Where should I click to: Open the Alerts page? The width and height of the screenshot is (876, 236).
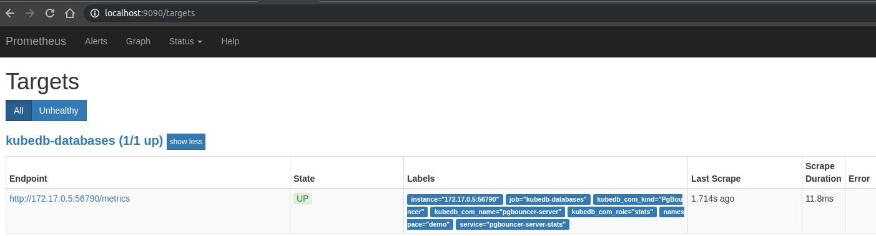pyautogui.click(x=96, y=41)
